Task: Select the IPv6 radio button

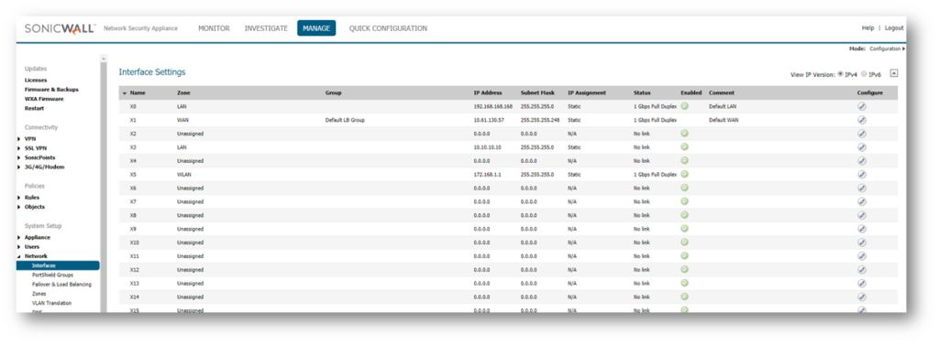Action: coord(864,74)
